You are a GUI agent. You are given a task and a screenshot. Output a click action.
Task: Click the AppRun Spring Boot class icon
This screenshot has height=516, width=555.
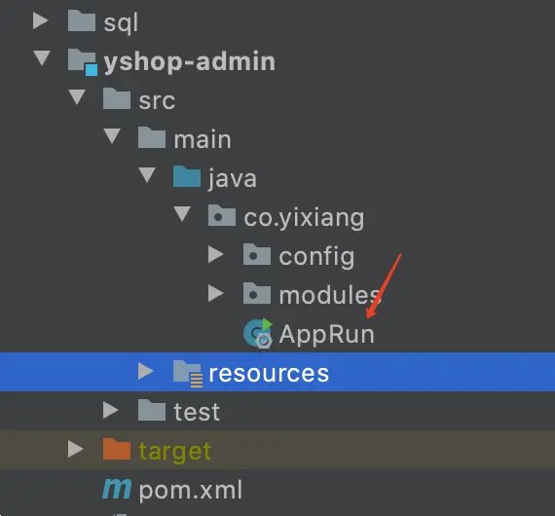(x=258, y=333)
